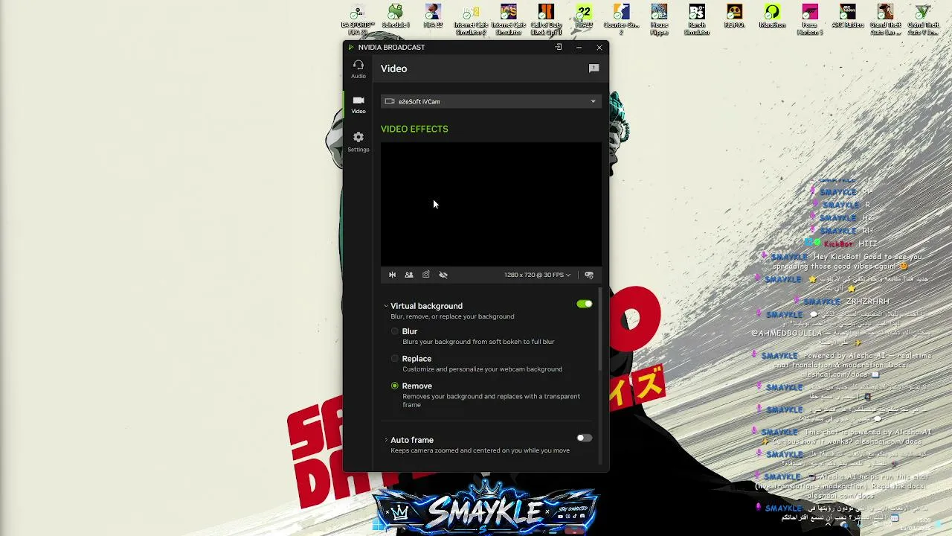
Task: Click the Grand Theft Auto V desktop icon
Action: click(923, 20)
